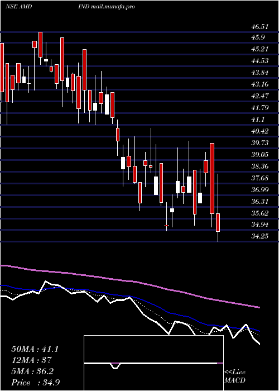Click the 40.42 price axis label
The image size is (279, 391).
[259, 131]
